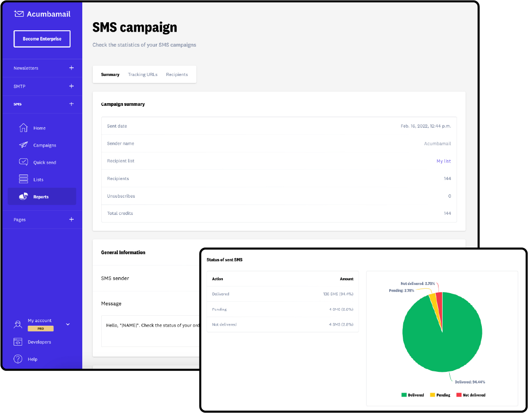Image resolution: width=528 pixels, height=413 pixels.
Task: Click the Reports pie chart icon
Action: click(24, 197)
